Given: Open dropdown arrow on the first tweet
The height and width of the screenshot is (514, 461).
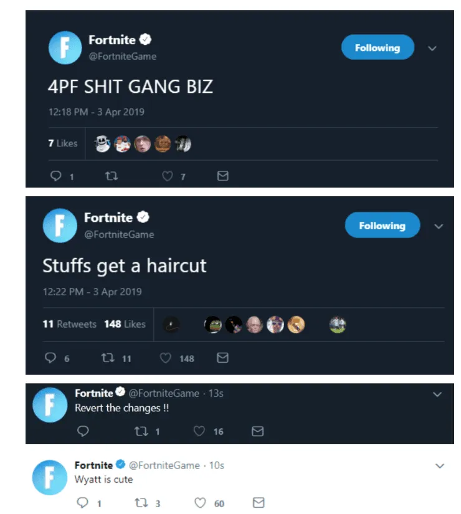Looking at the screenshot, I should tap(432, 49).
